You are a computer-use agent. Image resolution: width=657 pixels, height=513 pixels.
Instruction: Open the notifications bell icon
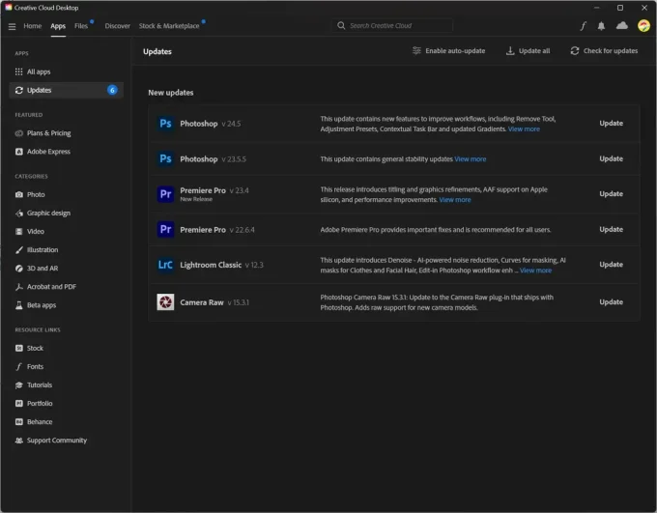[x=602, y=26]
